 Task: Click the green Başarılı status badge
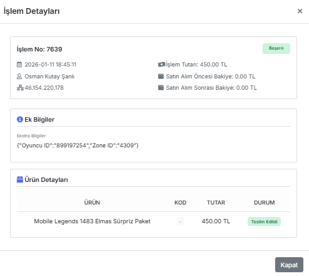[x=276, y=48]
